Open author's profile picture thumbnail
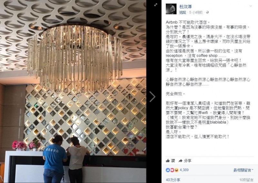 pyautogui.click(x=171, y=9)
